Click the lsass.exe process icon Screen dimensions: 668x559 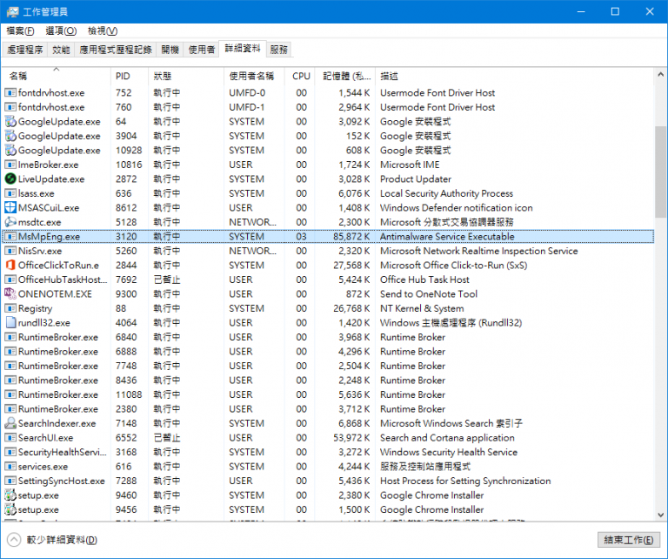pyautogui.click(x=10, y=193)
